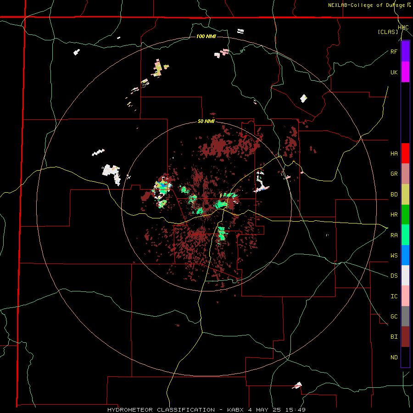Click the DS dry snow white swatch
This screenshot has width=413, height=413.
405,275
